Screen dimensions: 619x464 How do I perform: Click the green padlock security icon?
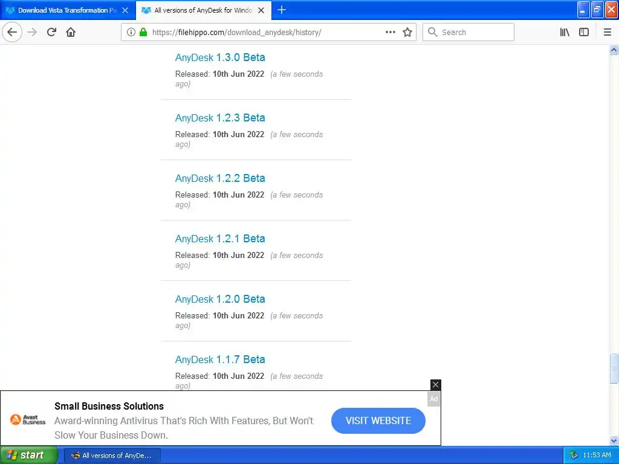(x=143, y=32)
